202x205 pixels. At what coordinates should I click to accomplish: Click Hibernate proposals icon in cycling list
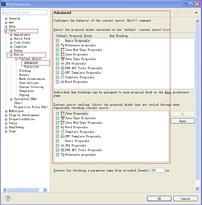(x=63, y=155)
